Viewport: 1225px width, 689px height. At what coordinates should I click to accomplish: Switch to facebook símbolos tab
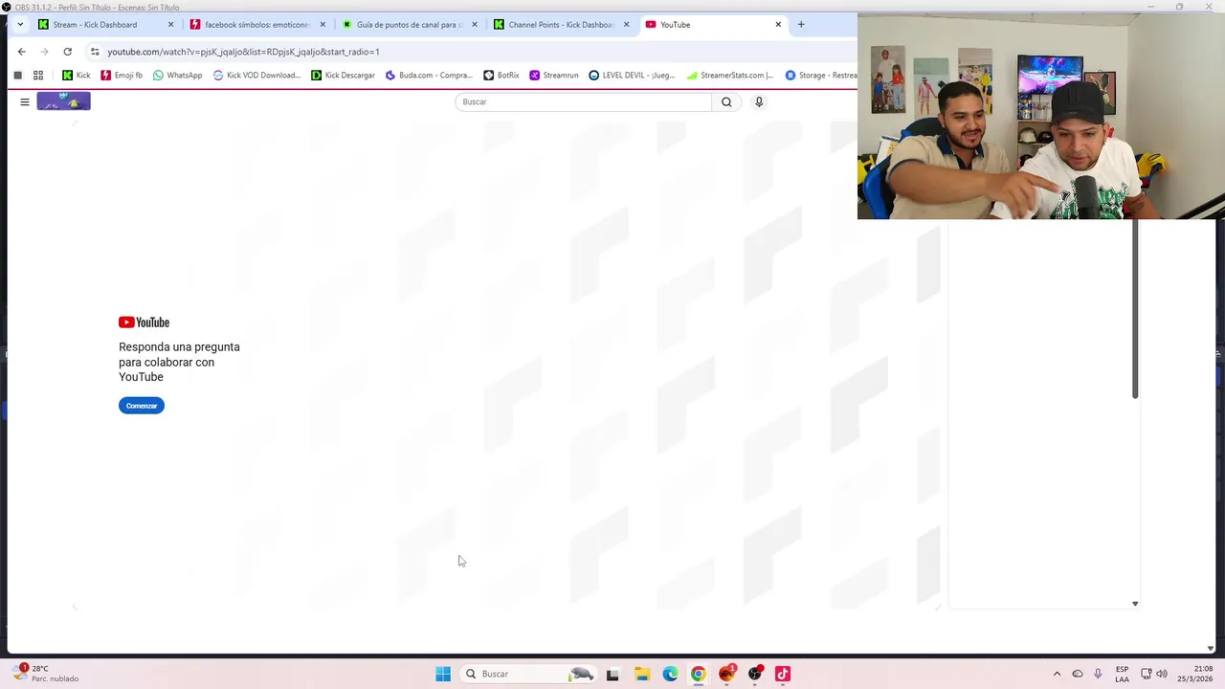coord(258,25)
